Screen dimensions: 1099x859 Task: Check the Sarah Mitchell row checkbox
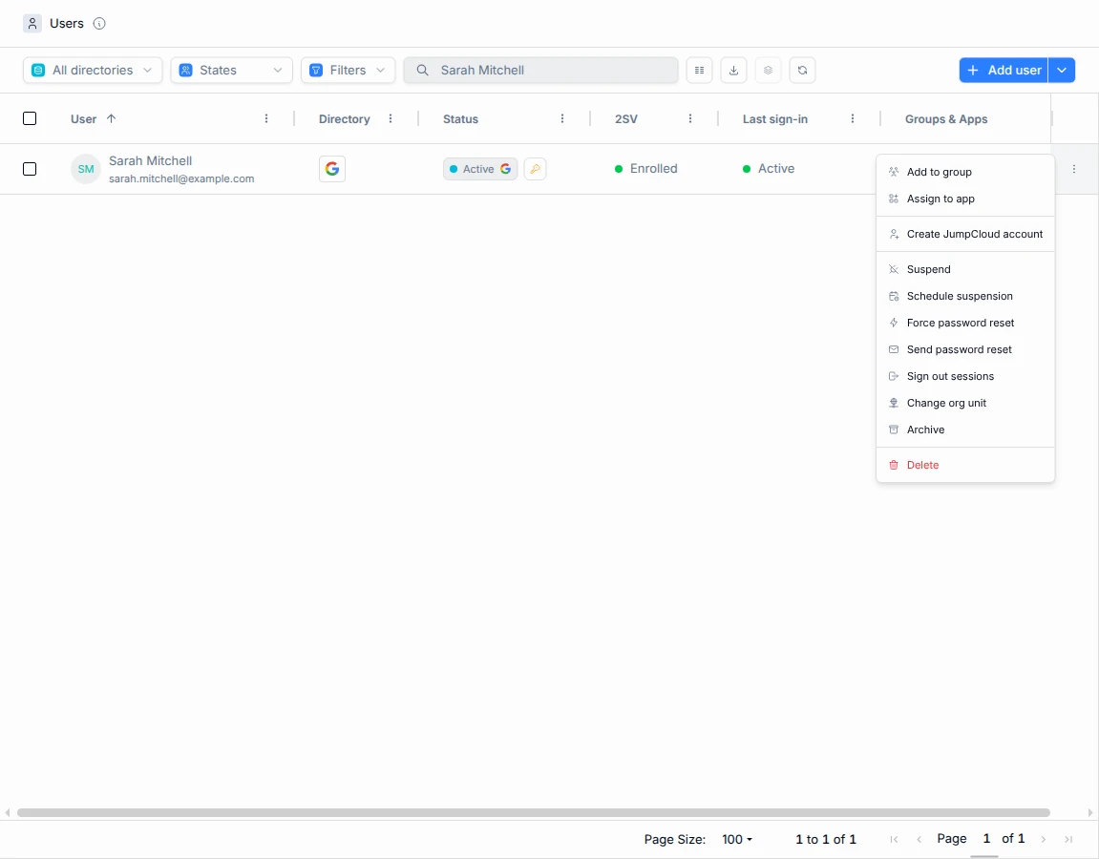[30, 169]
